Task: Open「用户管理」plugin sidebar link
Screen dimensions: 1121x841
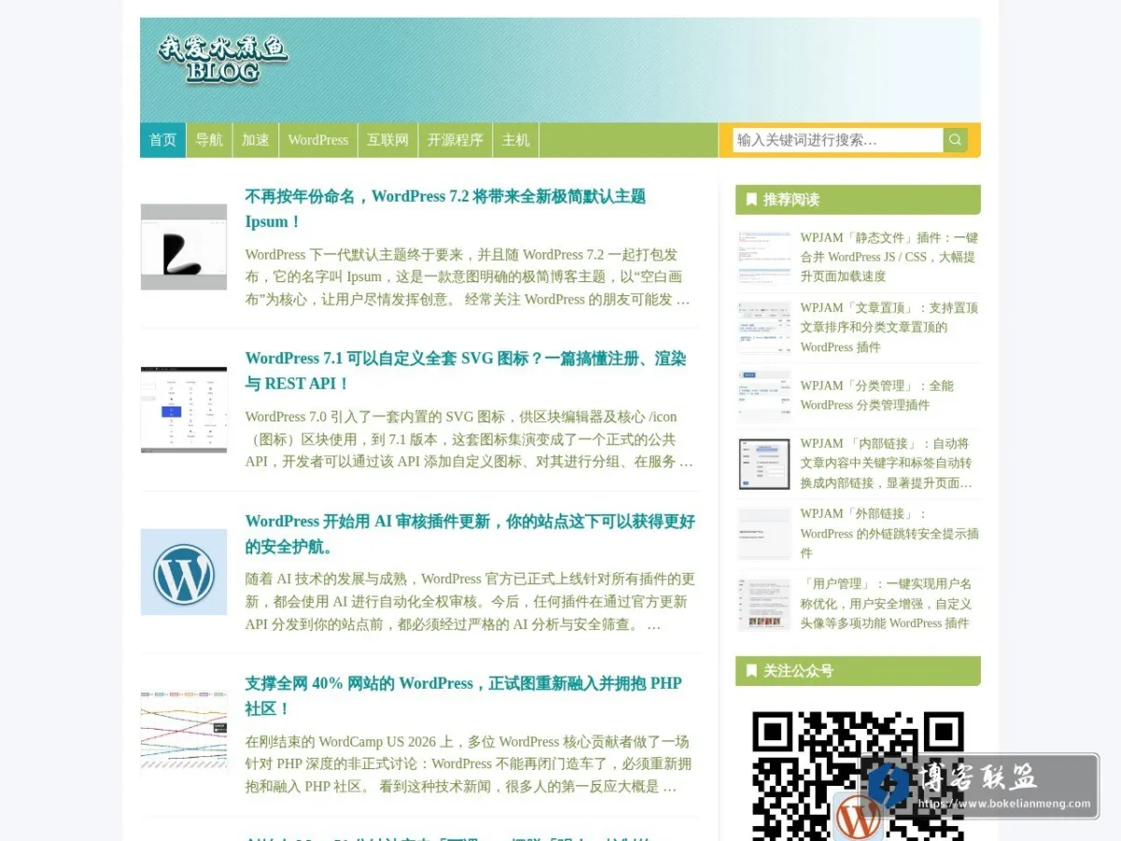Action: click(886, 603)
